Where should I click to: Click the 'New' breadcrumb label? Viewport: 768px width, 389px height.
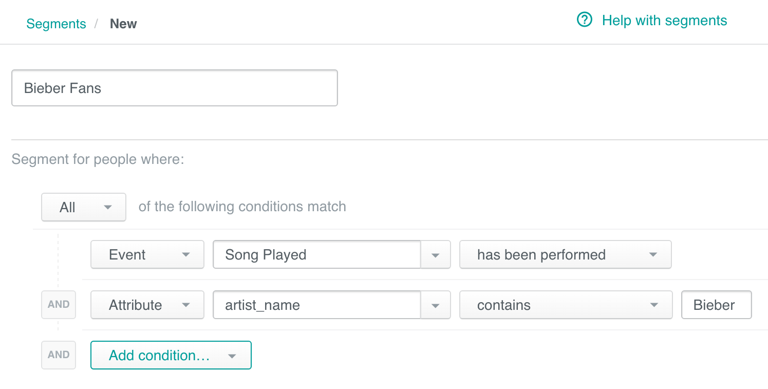(x=123, y=24)
